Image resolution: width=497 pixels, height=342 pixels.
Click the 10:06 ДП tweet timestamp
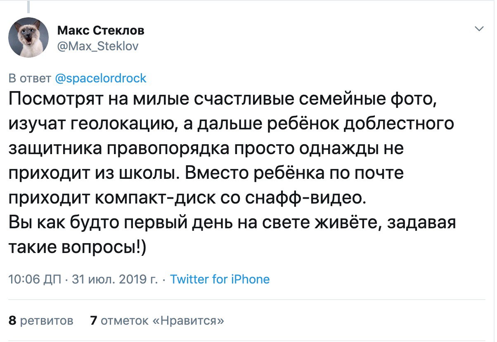coord(35,279)
